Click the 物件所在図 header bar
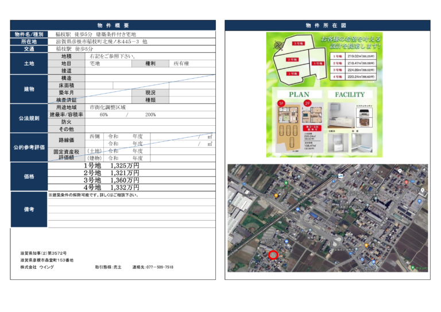441x312 pixels. pyautogui.click(x=326, y=26)
